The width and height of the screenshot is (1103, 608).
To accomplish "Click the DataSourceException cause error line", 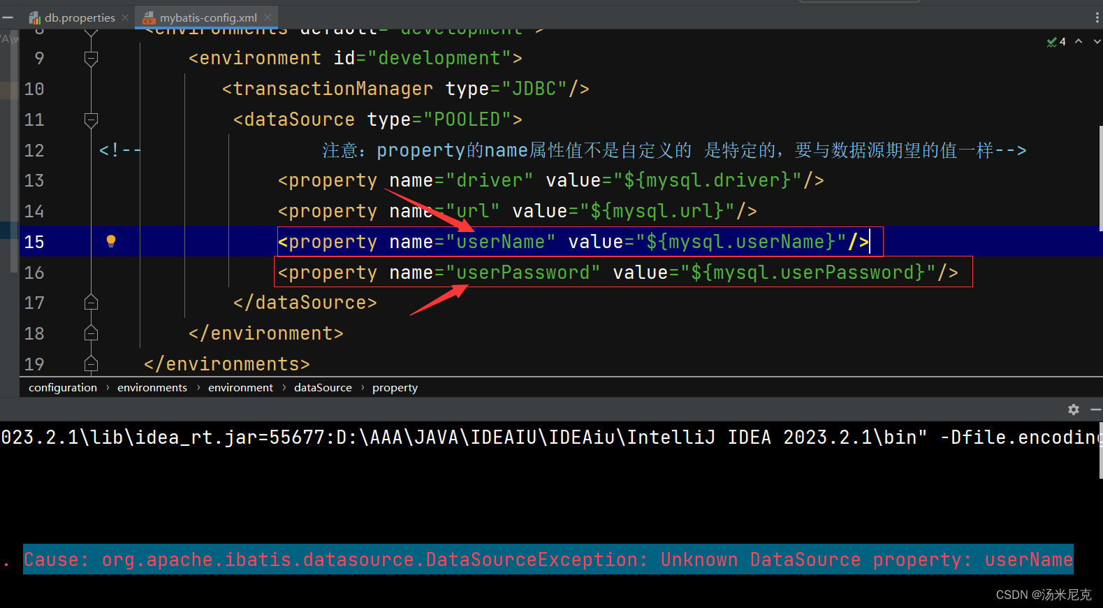I will [x=548, y=560].
